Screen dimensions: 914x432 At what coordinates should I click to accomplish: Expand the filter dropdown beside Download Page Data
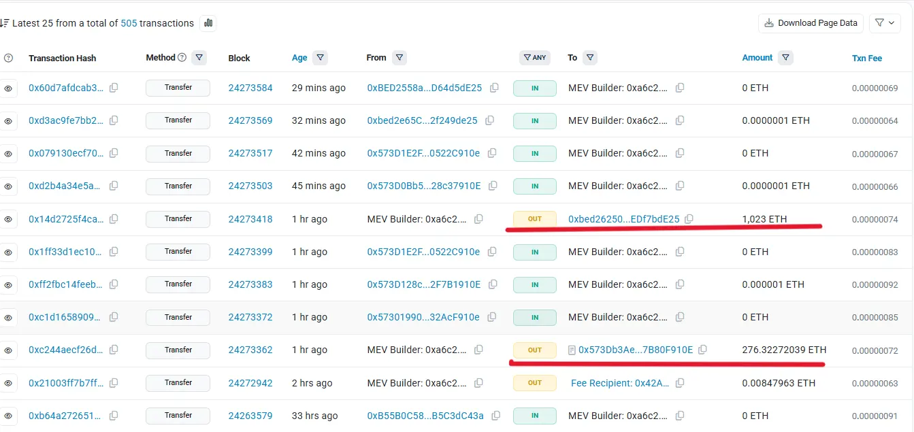click(885, 22)
